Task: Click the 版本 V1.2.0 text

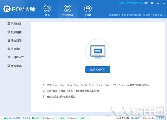Action: (x=149, y=118)
